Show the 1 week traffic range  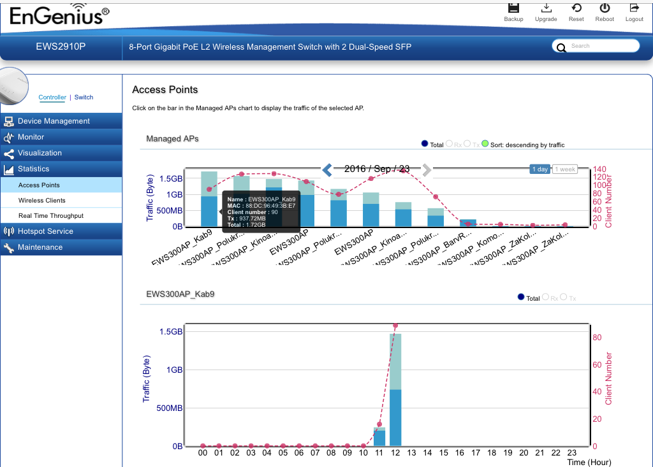565,169
